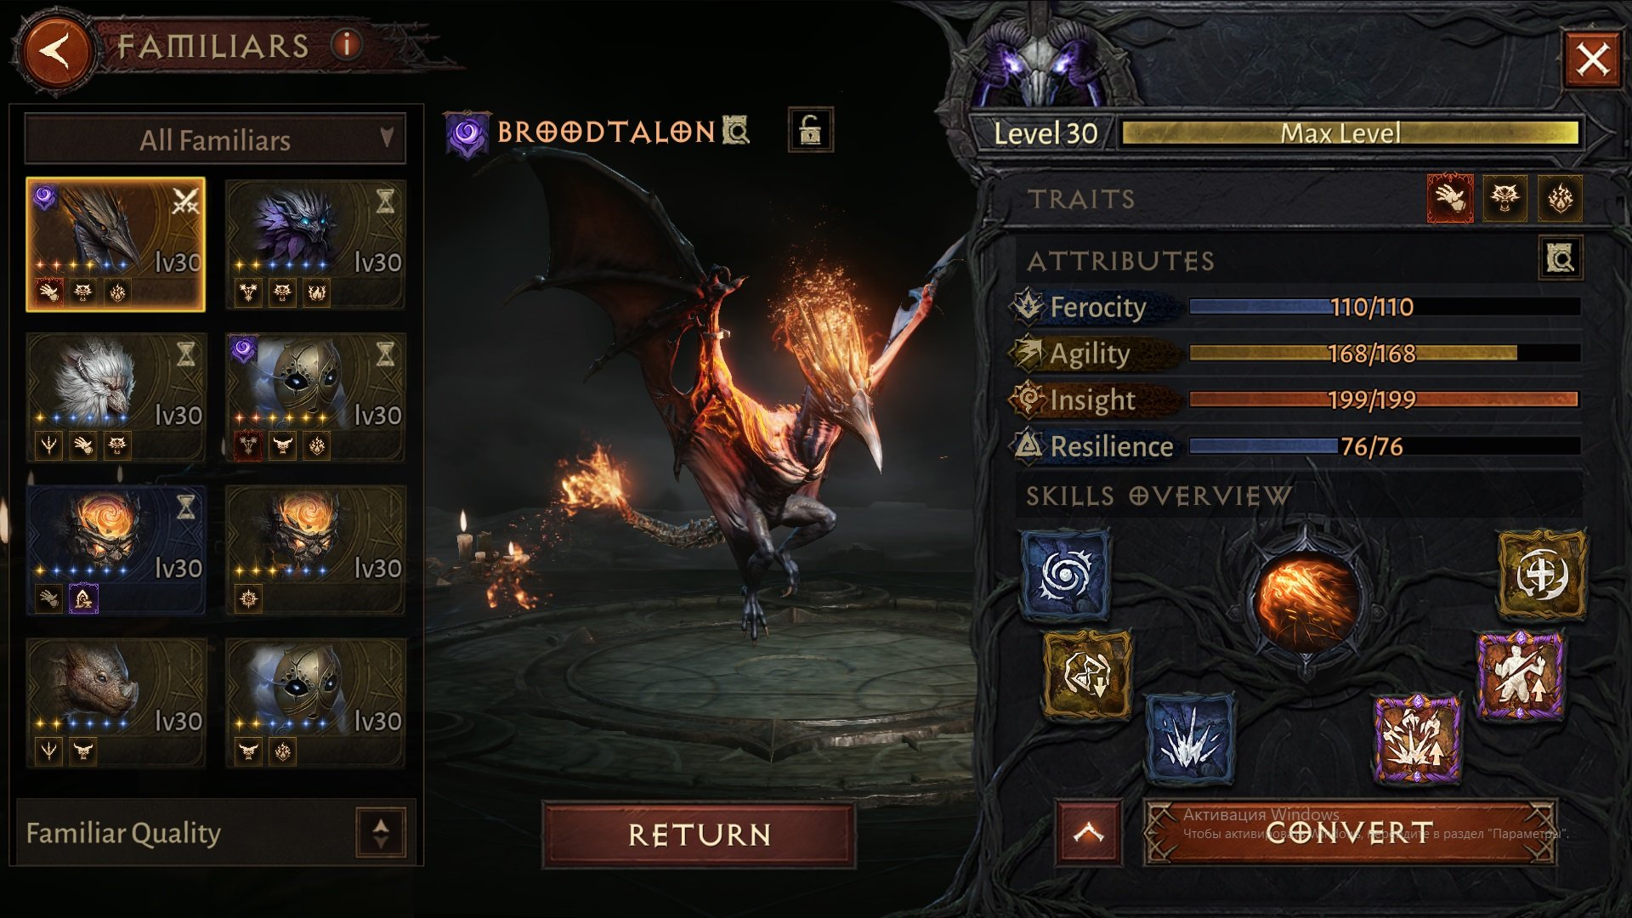Open the blue ice shard burst skill
This screenshot has height=918, width=1632.
coord(1189,738)
